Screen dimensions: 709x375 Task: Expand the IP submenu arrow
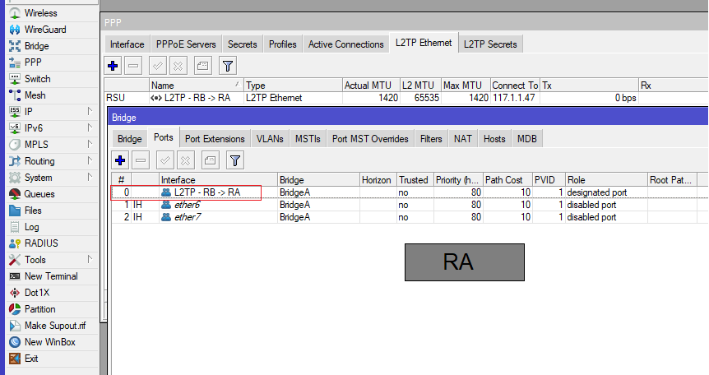pyautogui.click(x=90, y=112)
